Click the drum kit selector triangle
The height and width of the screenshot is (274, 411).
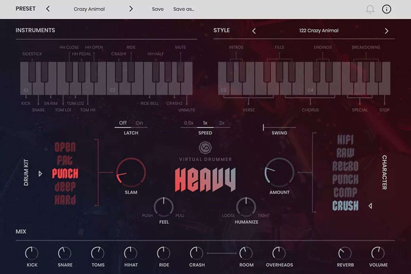(40, 173)
